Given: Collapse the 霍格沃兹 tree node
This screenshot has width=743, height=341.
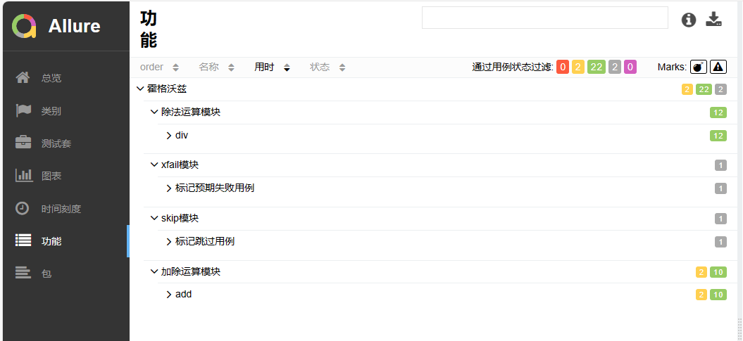Looking at the screenshot, I should (139, 89).
